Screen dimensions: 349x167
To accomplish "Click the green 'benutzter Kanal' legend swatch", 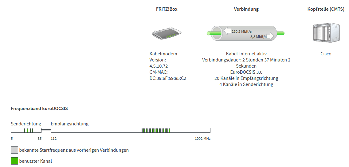I will (x=14, y=161).
